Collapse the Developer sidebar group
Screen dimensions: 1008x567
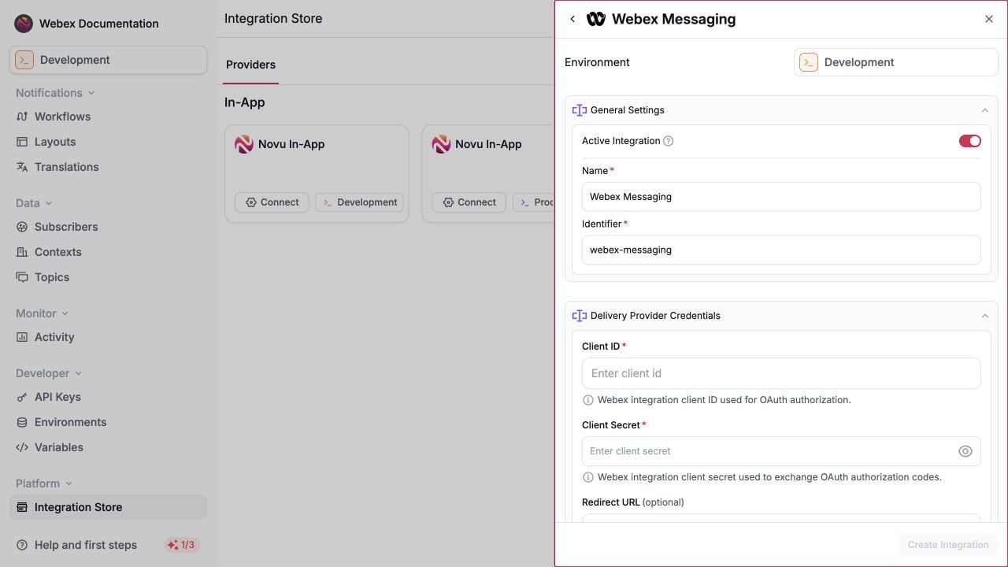coord(49,373)
